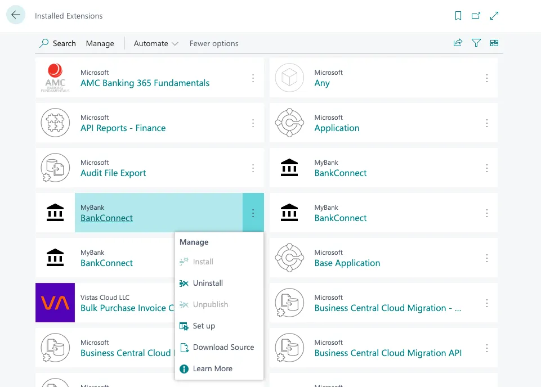Open more options for Base Application

click(x=487, y=258)
